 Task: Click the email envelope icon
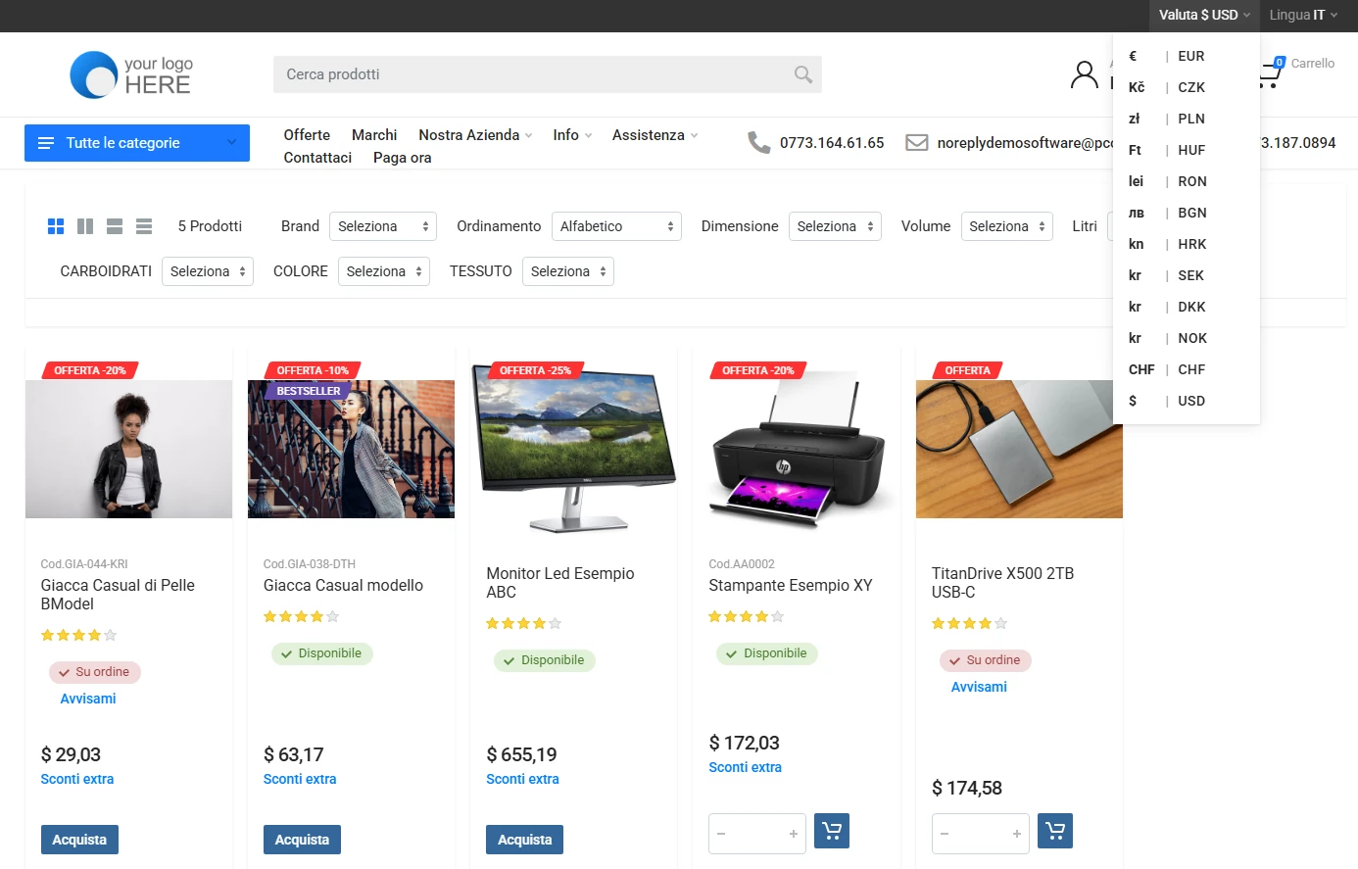pyautogui.click(x=916, y=143)
